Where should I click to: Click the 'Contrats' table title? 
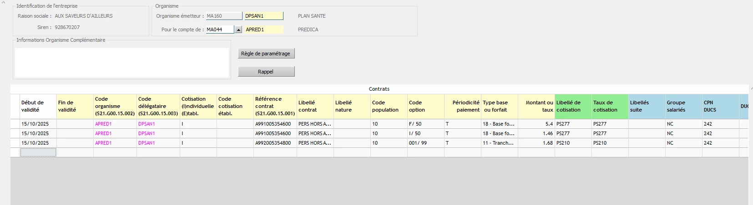[379, 89]
